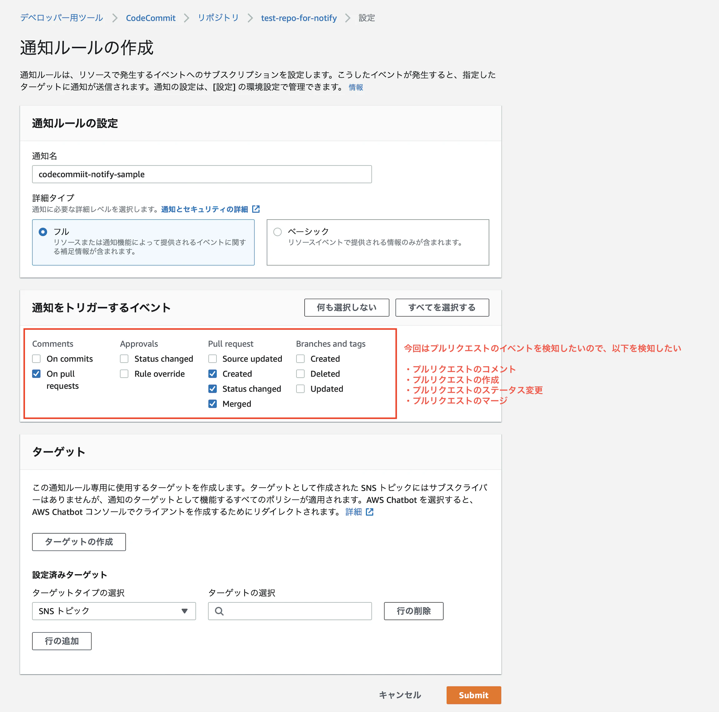The width and height of the screenshot is (719, 712).
Task: Enable Approvals Status changed checkbox
Action: (124, 358)
